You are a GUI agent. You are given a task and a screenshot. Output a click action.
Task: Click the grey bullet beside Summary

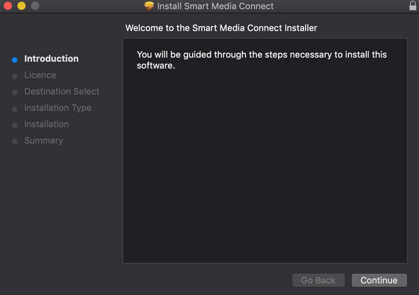pyautogui.click(x=15, y=141)
